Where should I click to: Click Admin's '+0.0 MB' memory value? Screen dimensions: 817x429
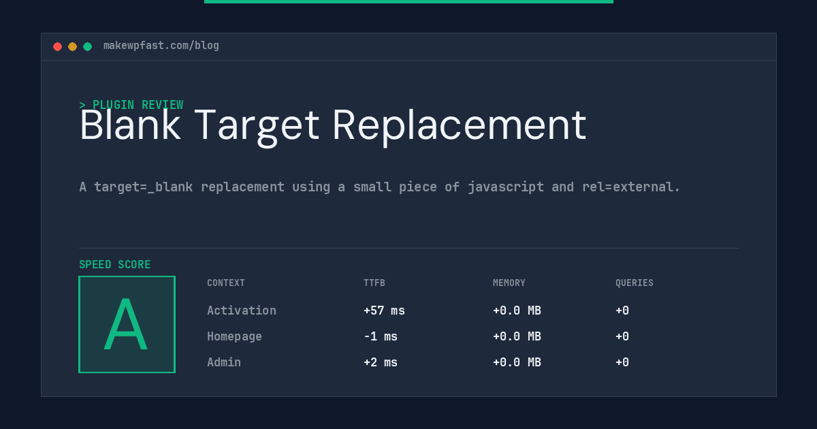point(517,362)
